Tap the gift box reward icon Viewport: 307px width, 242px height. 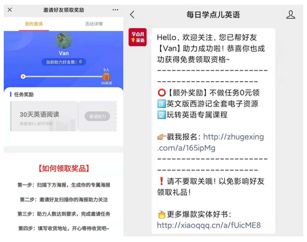pos(107,76)
